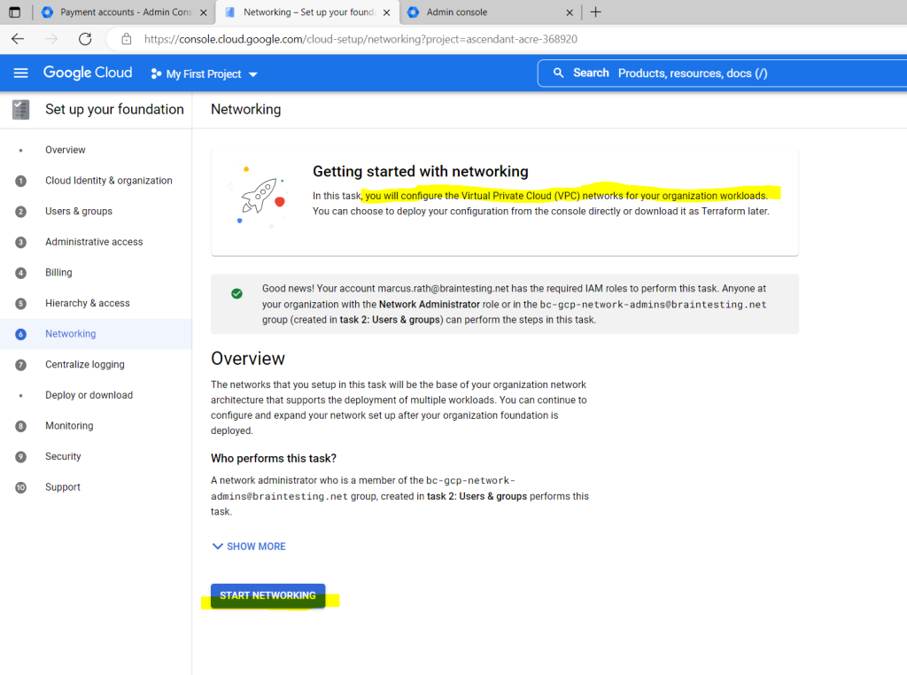Click the blue step 6 badge

21,334
